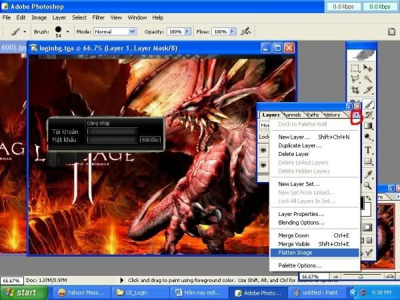Open the Flow slider arrow
400x300 pixels.
tap(233, 31)
